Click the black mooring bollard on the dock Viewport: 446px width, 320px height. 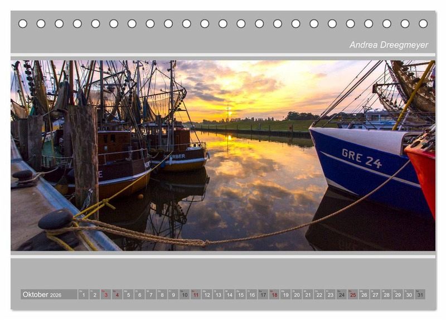(56, 219)
